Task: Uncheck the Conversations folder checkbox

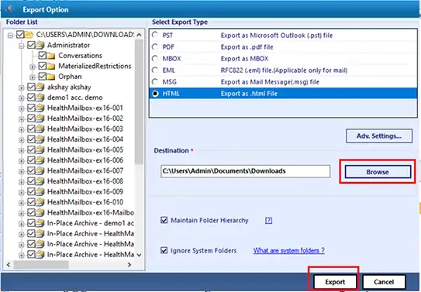Action: coord(42,56)
